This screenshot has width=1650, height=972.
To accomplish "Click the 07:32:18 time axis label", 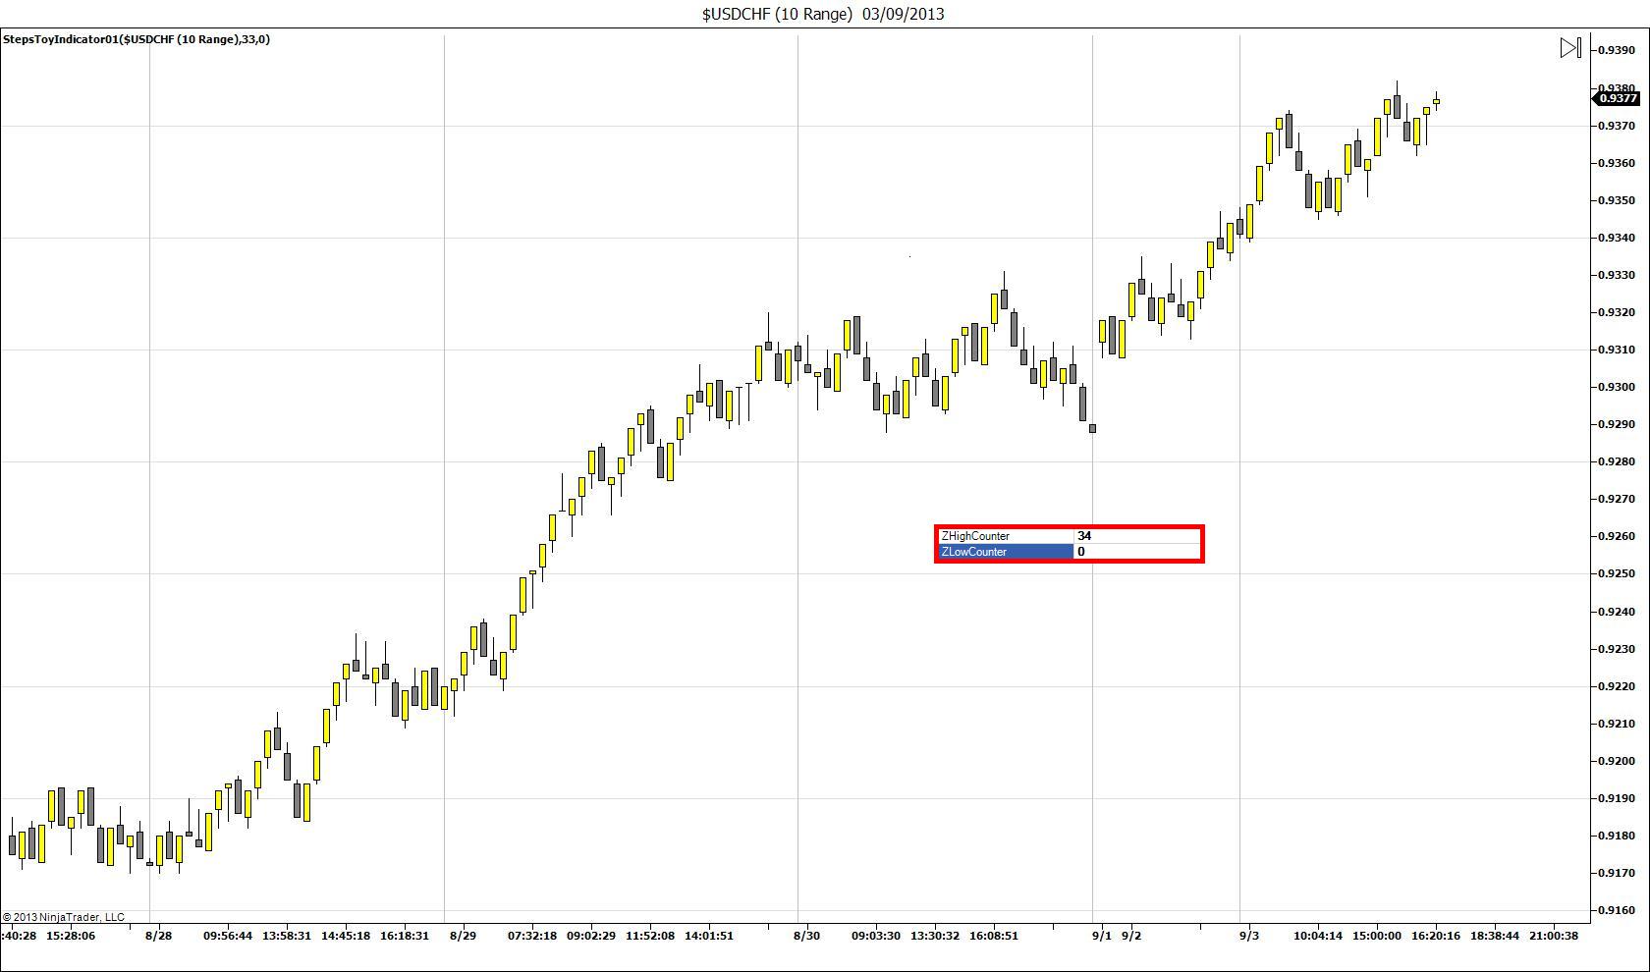I will (x=532, y=936).
